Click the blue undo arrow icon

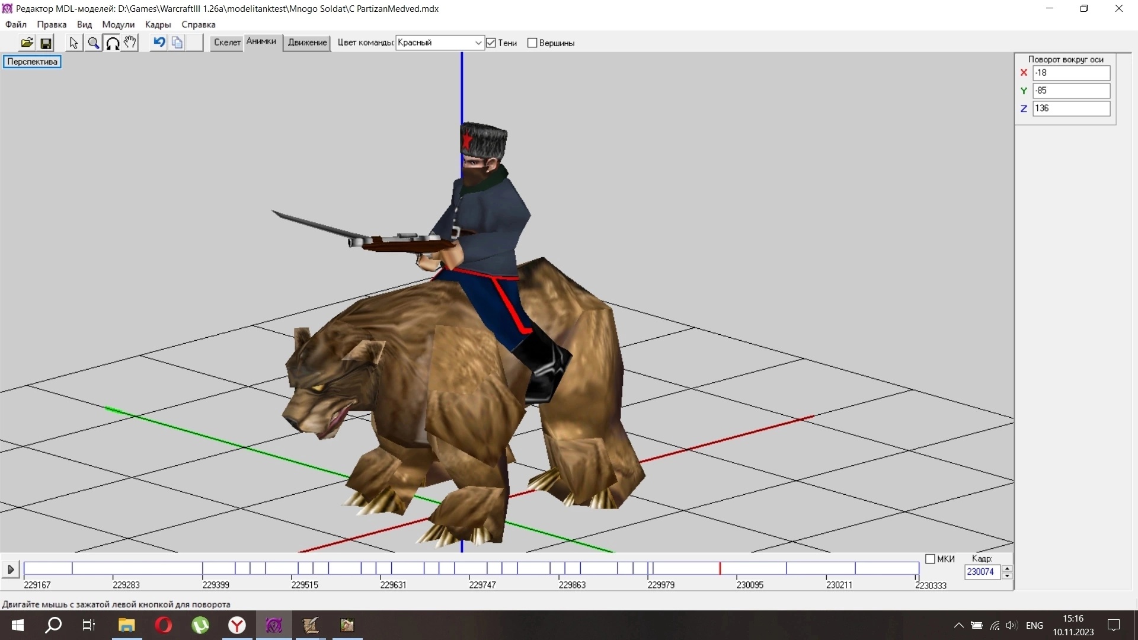coord(159,42)
